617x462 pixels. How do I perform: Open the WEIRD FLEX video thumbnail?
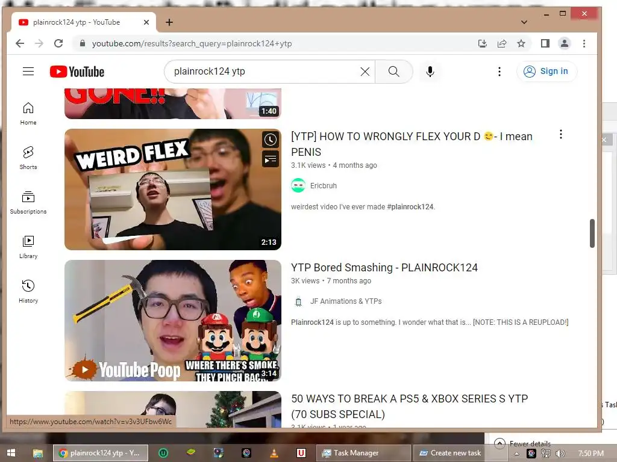[x=173, y=189]
